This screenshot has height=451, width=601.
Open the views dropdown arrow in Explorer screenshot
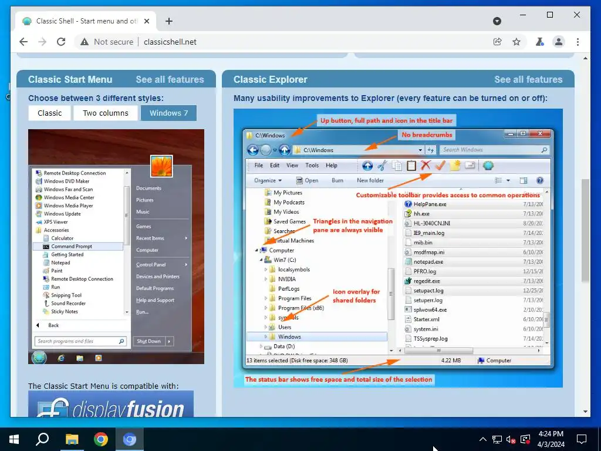(x=508, y=180)
